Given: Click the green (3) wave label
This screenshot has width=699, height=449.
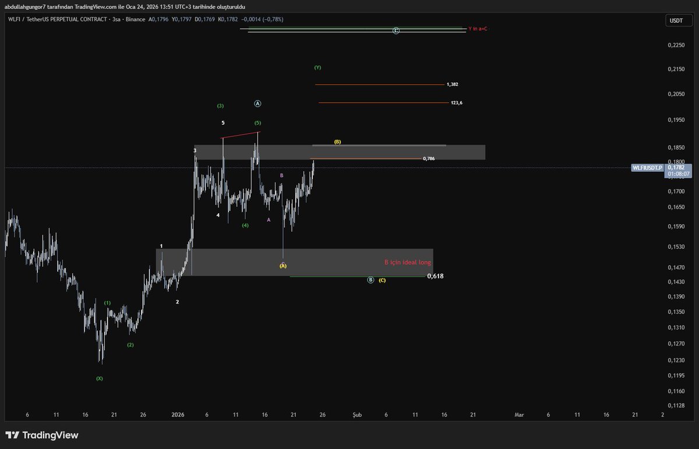Looking at the screenshot, I should click(x=220, y=106).
